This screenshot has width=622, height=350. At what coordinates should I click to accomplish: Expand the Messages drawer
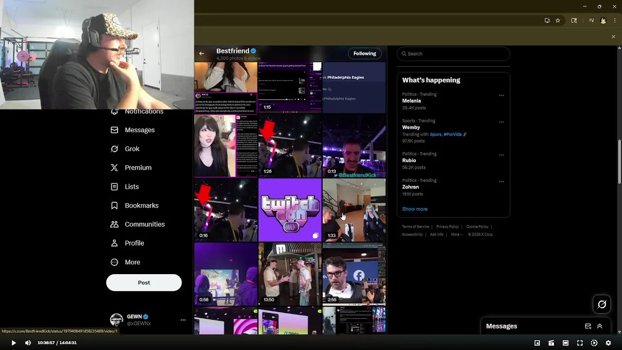[x=600, y=326]
